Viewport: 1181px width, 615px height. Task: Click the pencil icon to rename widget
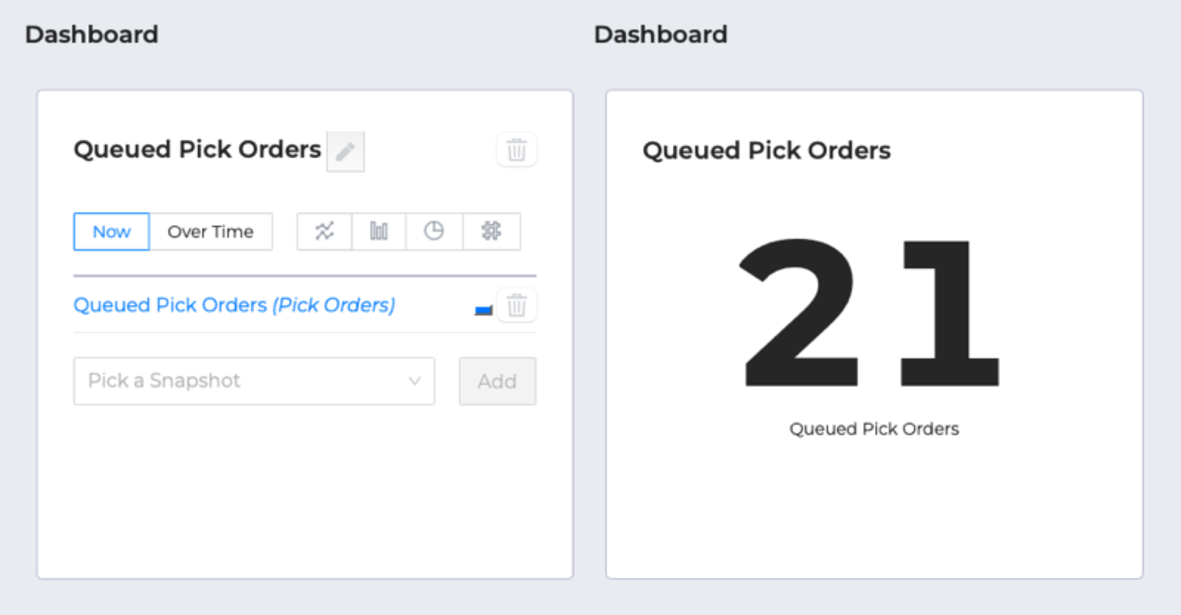[345, 151]
